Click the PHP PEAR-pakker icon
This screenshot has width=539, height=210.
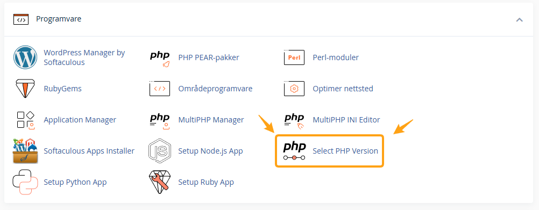click(x=160, y=59)
